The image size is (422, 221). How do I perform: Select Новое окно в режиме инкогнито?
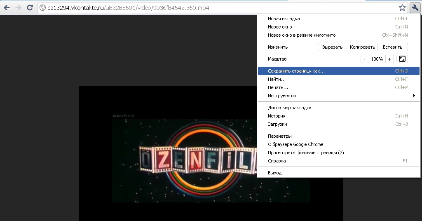[x=339, y=35]
